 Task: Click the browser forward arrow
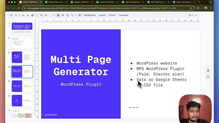click(x=13, y=8)
